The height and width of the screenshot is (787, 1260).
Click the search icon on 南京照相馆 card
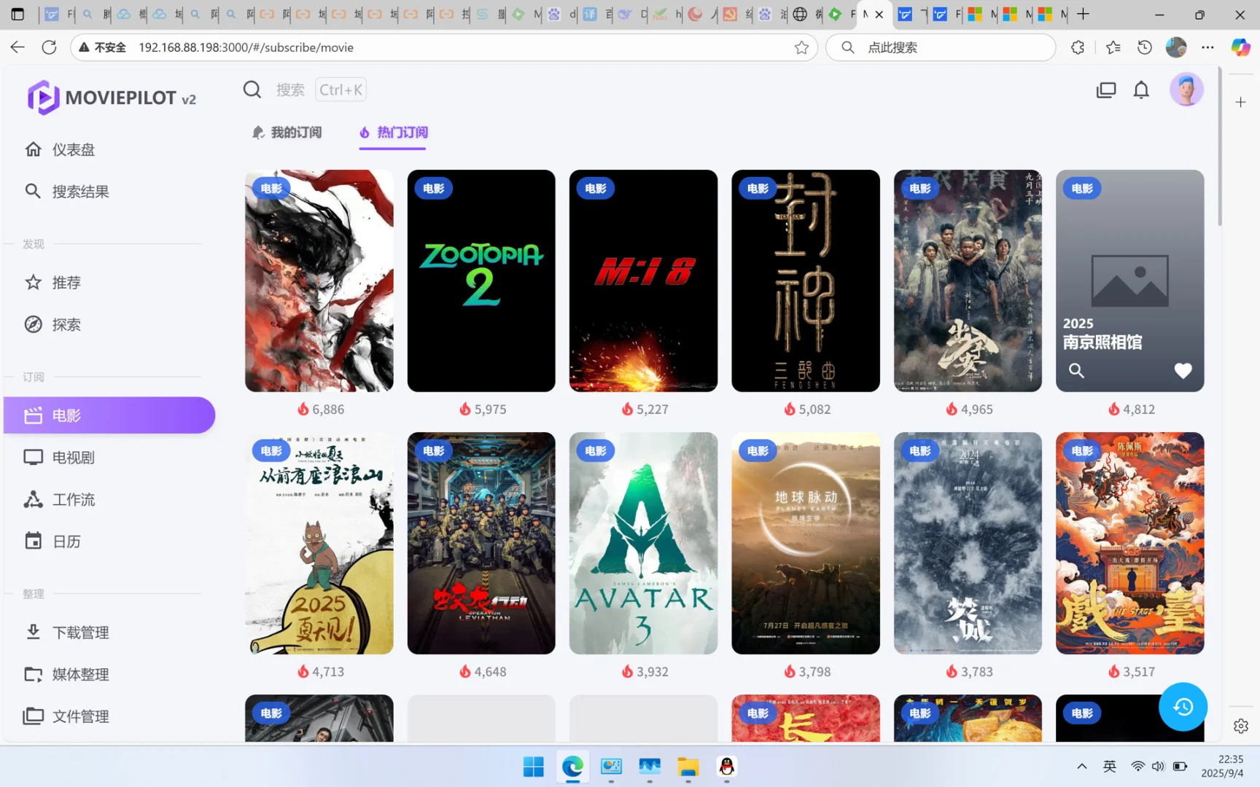[x=1076, y=370]
